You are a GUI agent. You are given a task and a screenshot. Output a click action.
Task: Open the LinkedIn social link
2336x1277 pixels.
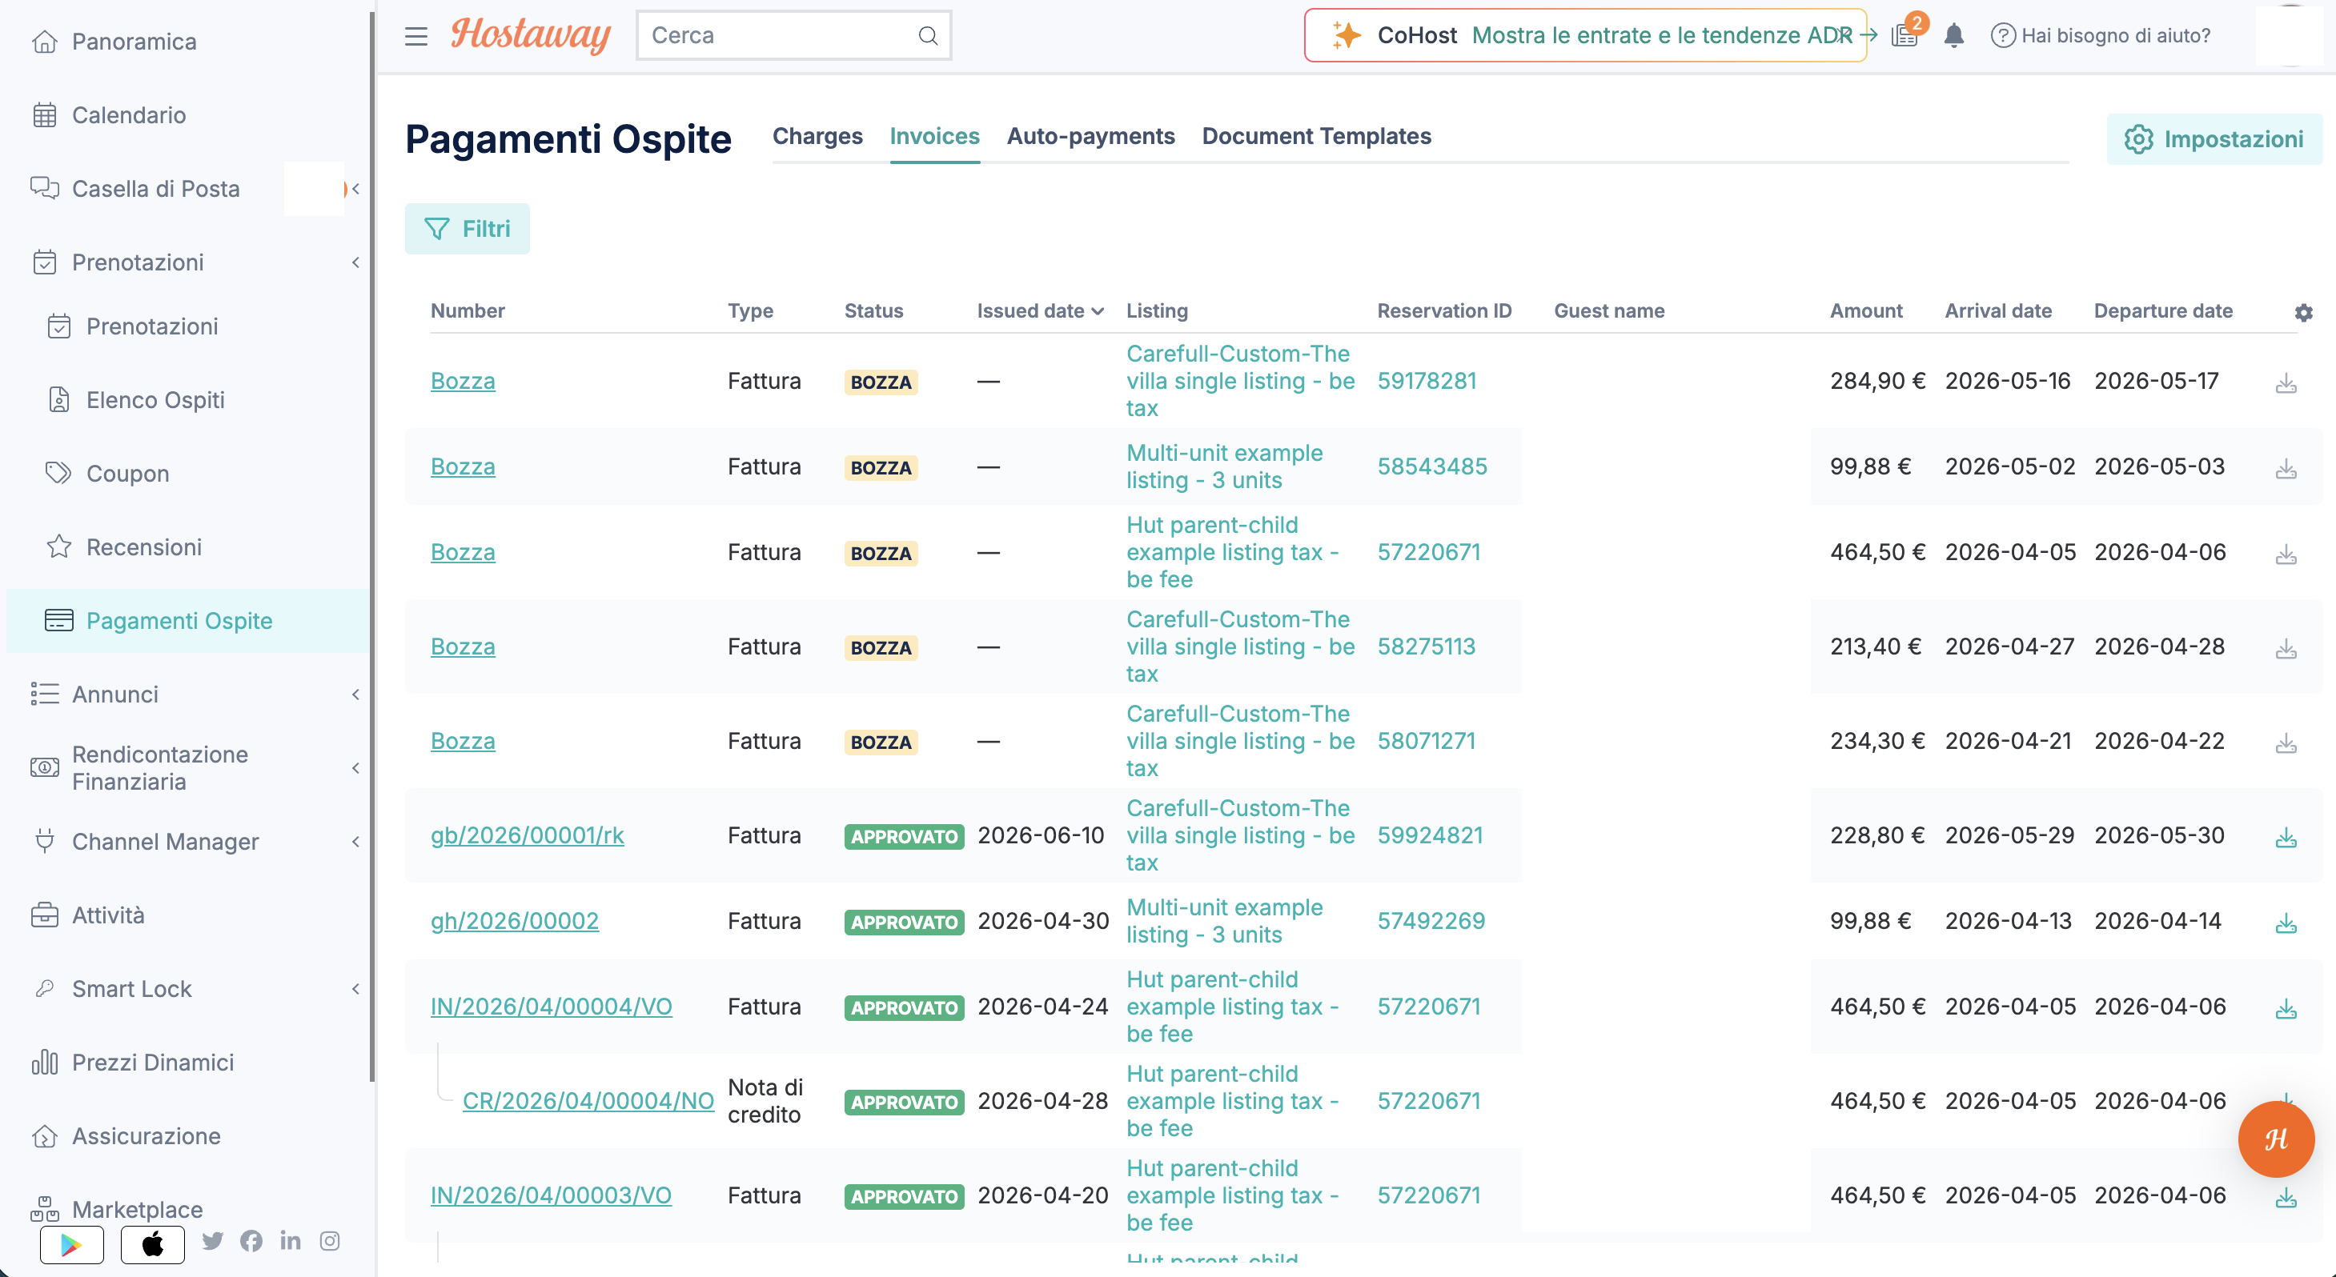coord(290,1240)
